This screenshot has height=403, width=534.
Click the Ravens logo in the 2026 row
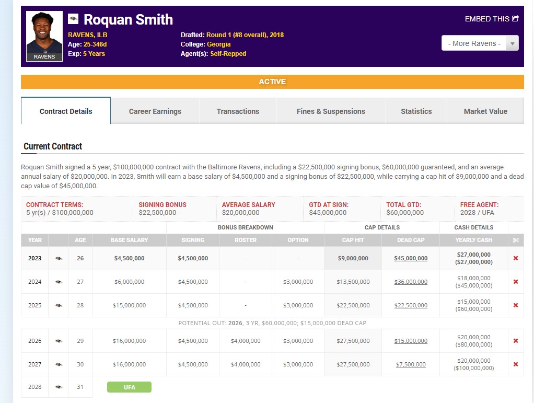pos(59,341)
